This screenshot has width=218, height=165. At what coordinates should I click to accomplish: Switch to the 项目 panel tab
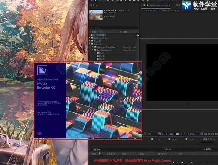tap(92, 6)
